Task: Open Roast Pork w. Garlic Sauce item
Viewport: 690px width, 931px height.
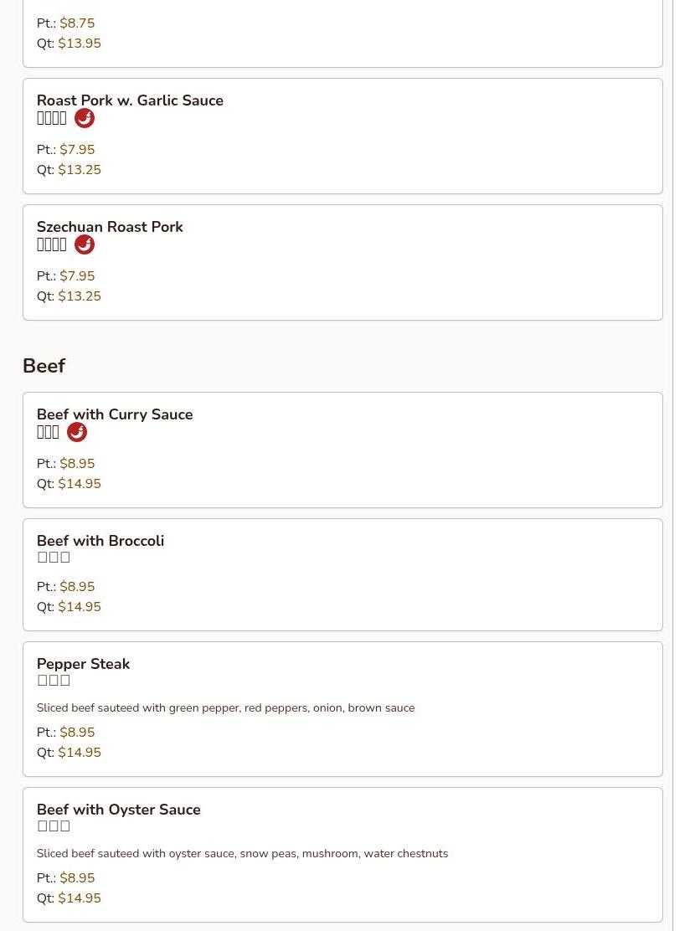Action: 130,100
